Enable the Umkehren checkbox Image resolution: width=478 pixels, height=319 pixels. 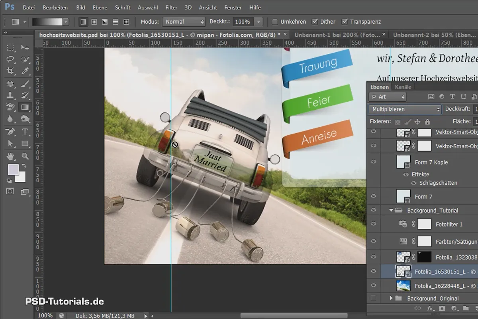[x=275, y=22]
